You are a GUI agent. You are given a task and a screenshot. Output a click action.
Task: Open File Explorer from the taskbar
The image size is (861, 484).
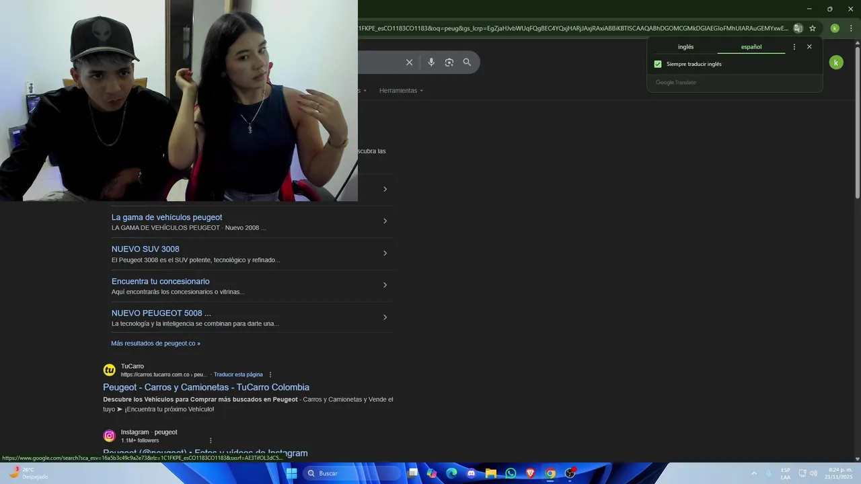pos(491,473)
